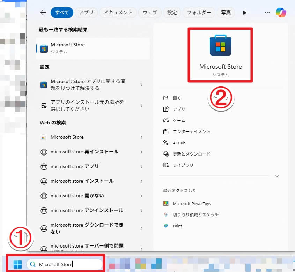Viewport: 295px width, 272px height.
Task: Show more filter tabs with the play arrow
Action: (x=244, y=13)
